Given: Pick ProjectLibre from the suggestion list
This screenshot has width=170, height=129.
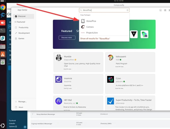Looking at the screenshot, I should pos(92,33).
